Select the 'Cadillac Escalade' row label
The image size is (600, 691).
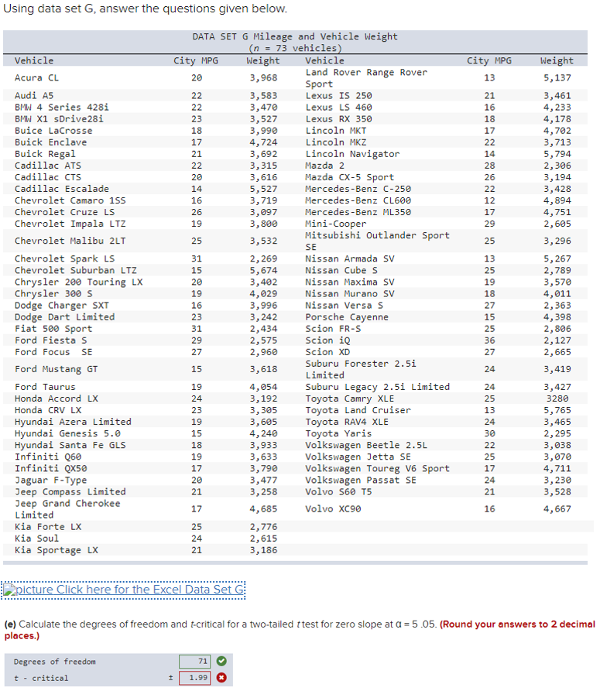[x=62, y=189]
